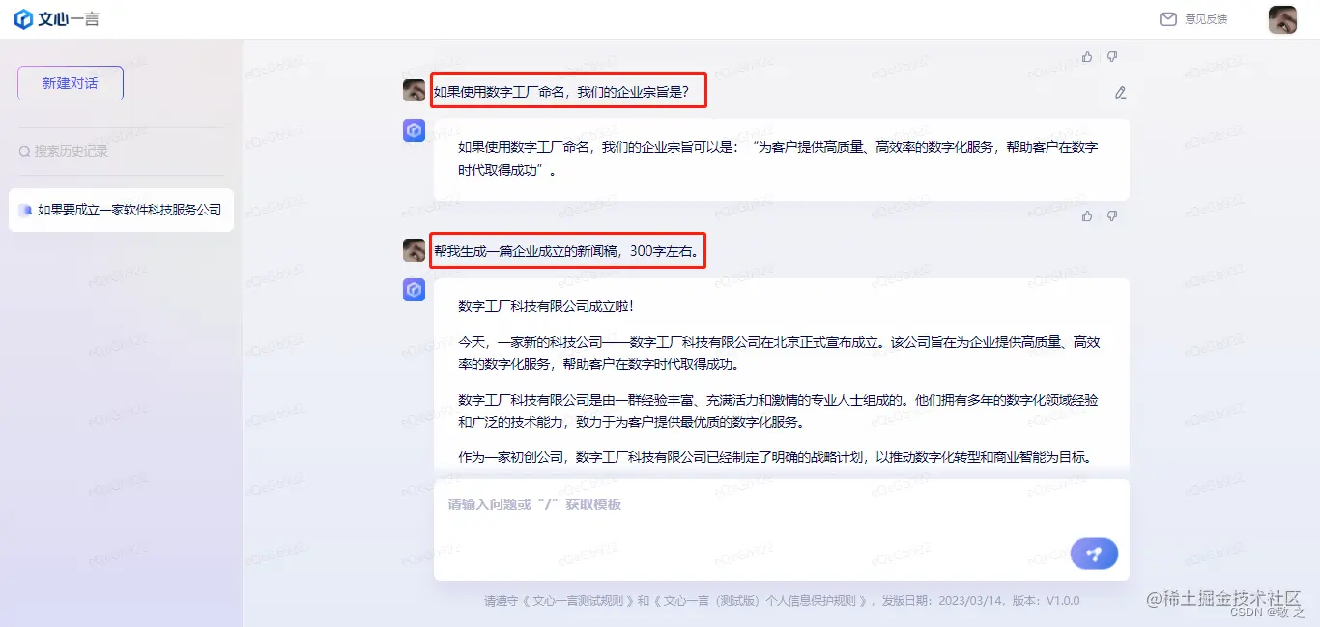Focus the 搜索历史记录 search field

click(x=121, y=151)
